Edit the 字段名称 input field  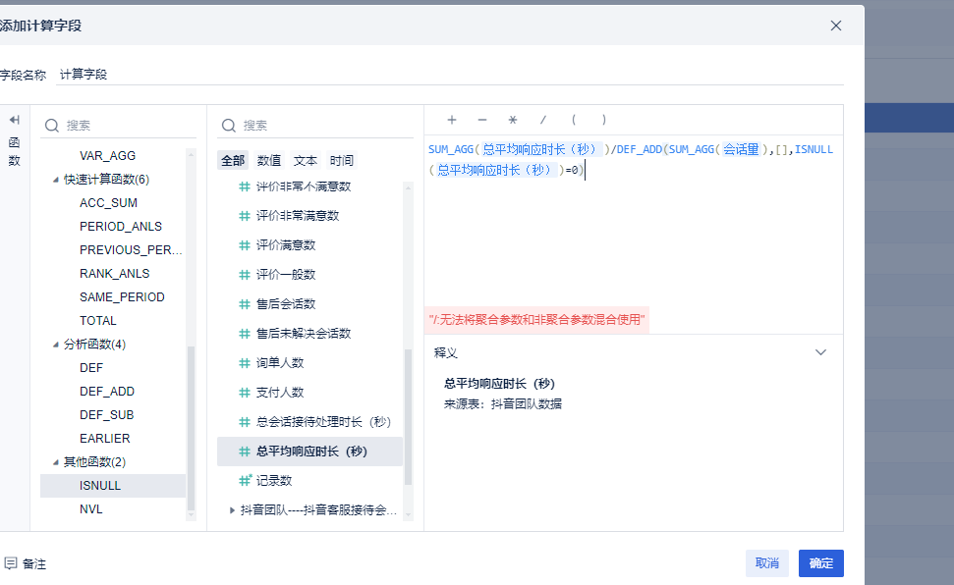[450, 75]
